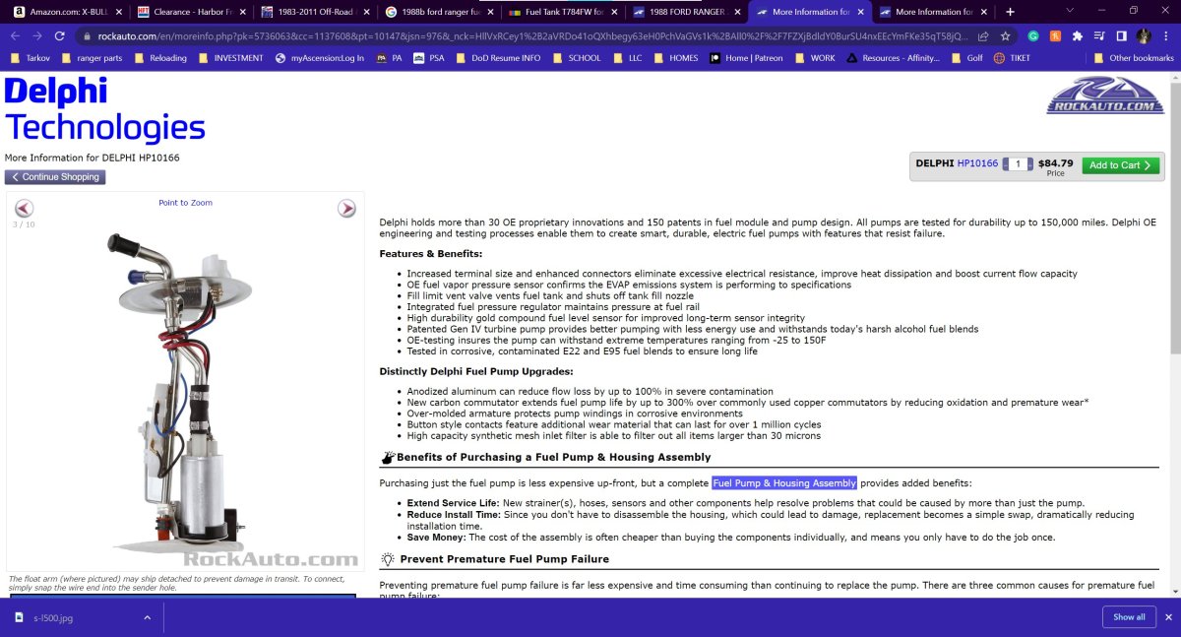Add DELPHI HP10166 to cart

tap(1120, 165)
